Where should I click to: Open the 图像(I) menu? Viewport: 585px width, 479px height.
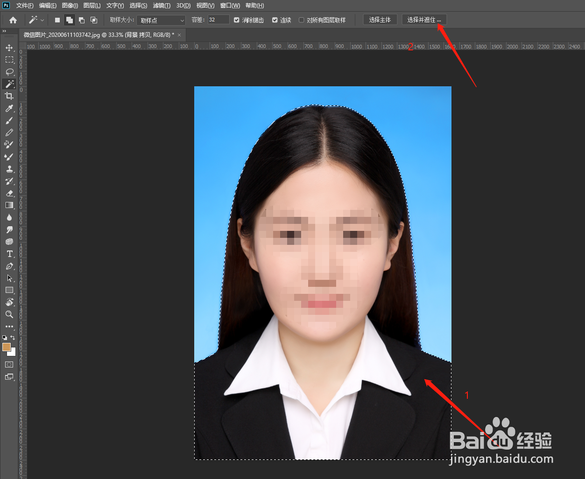(x=70, y=6)
